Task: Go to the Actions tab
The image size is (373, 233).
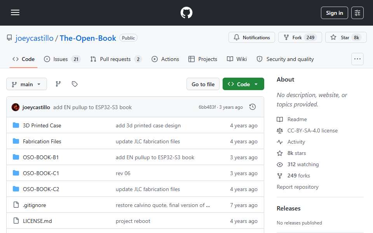Action: tap(165, 59)
